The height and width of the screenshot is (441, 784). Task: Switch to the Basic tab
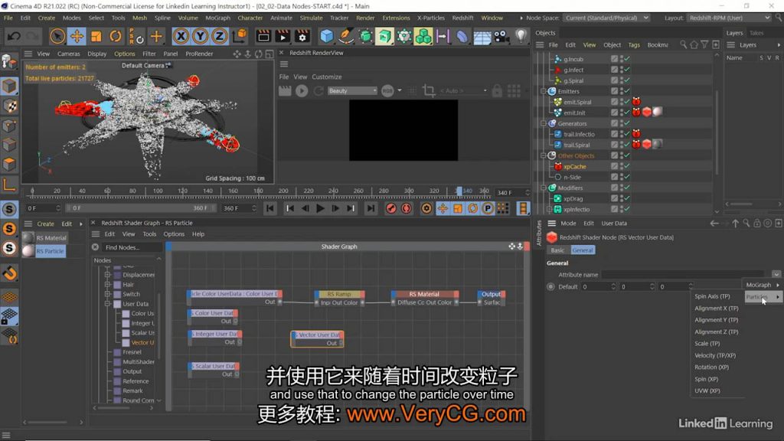(557, 250)
